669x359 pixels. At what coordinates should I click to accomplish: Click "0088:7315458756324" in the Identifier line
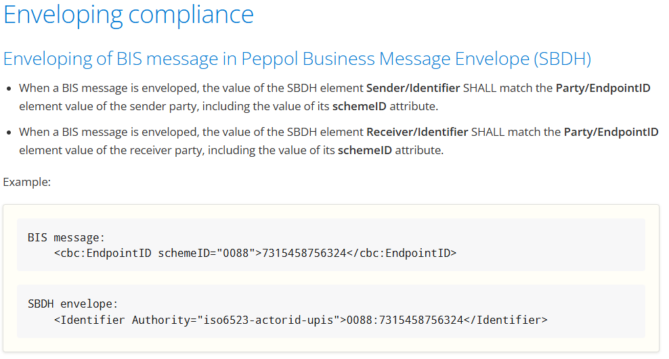(405, 320)
